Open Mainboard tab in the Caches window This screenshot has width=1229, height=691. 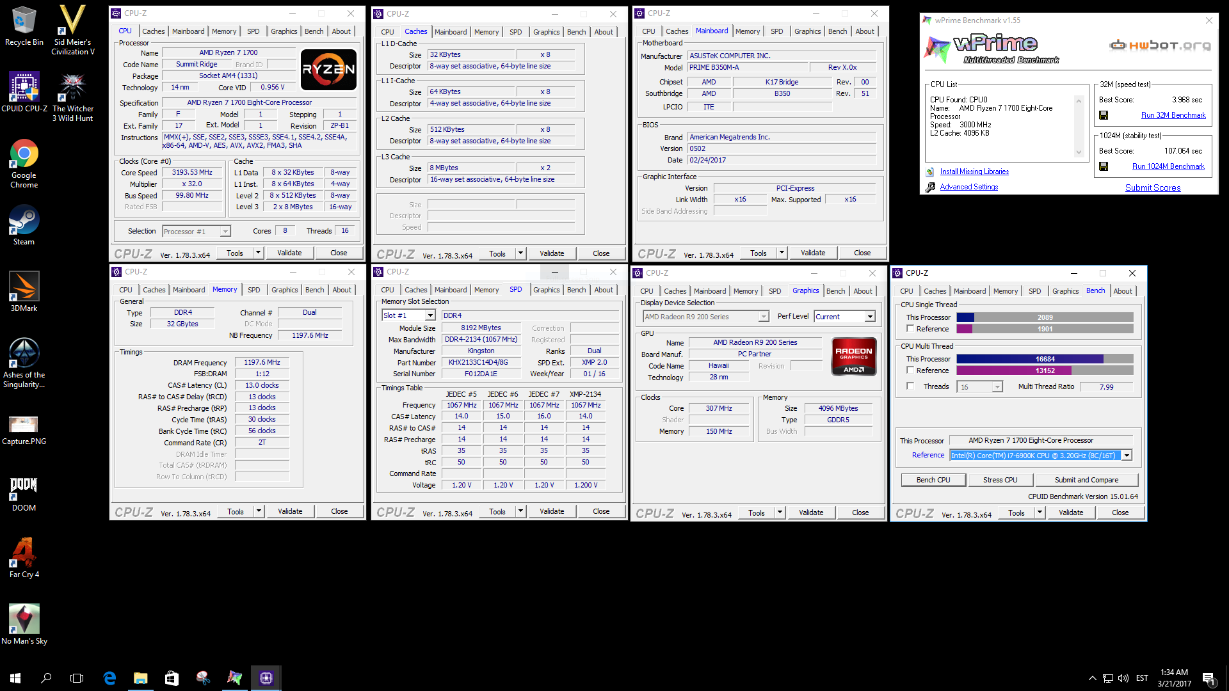451,32
